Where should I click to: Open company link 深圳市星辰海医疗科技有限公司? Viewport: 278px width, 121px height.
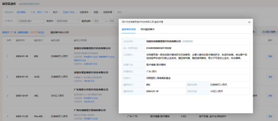[92, 72]
